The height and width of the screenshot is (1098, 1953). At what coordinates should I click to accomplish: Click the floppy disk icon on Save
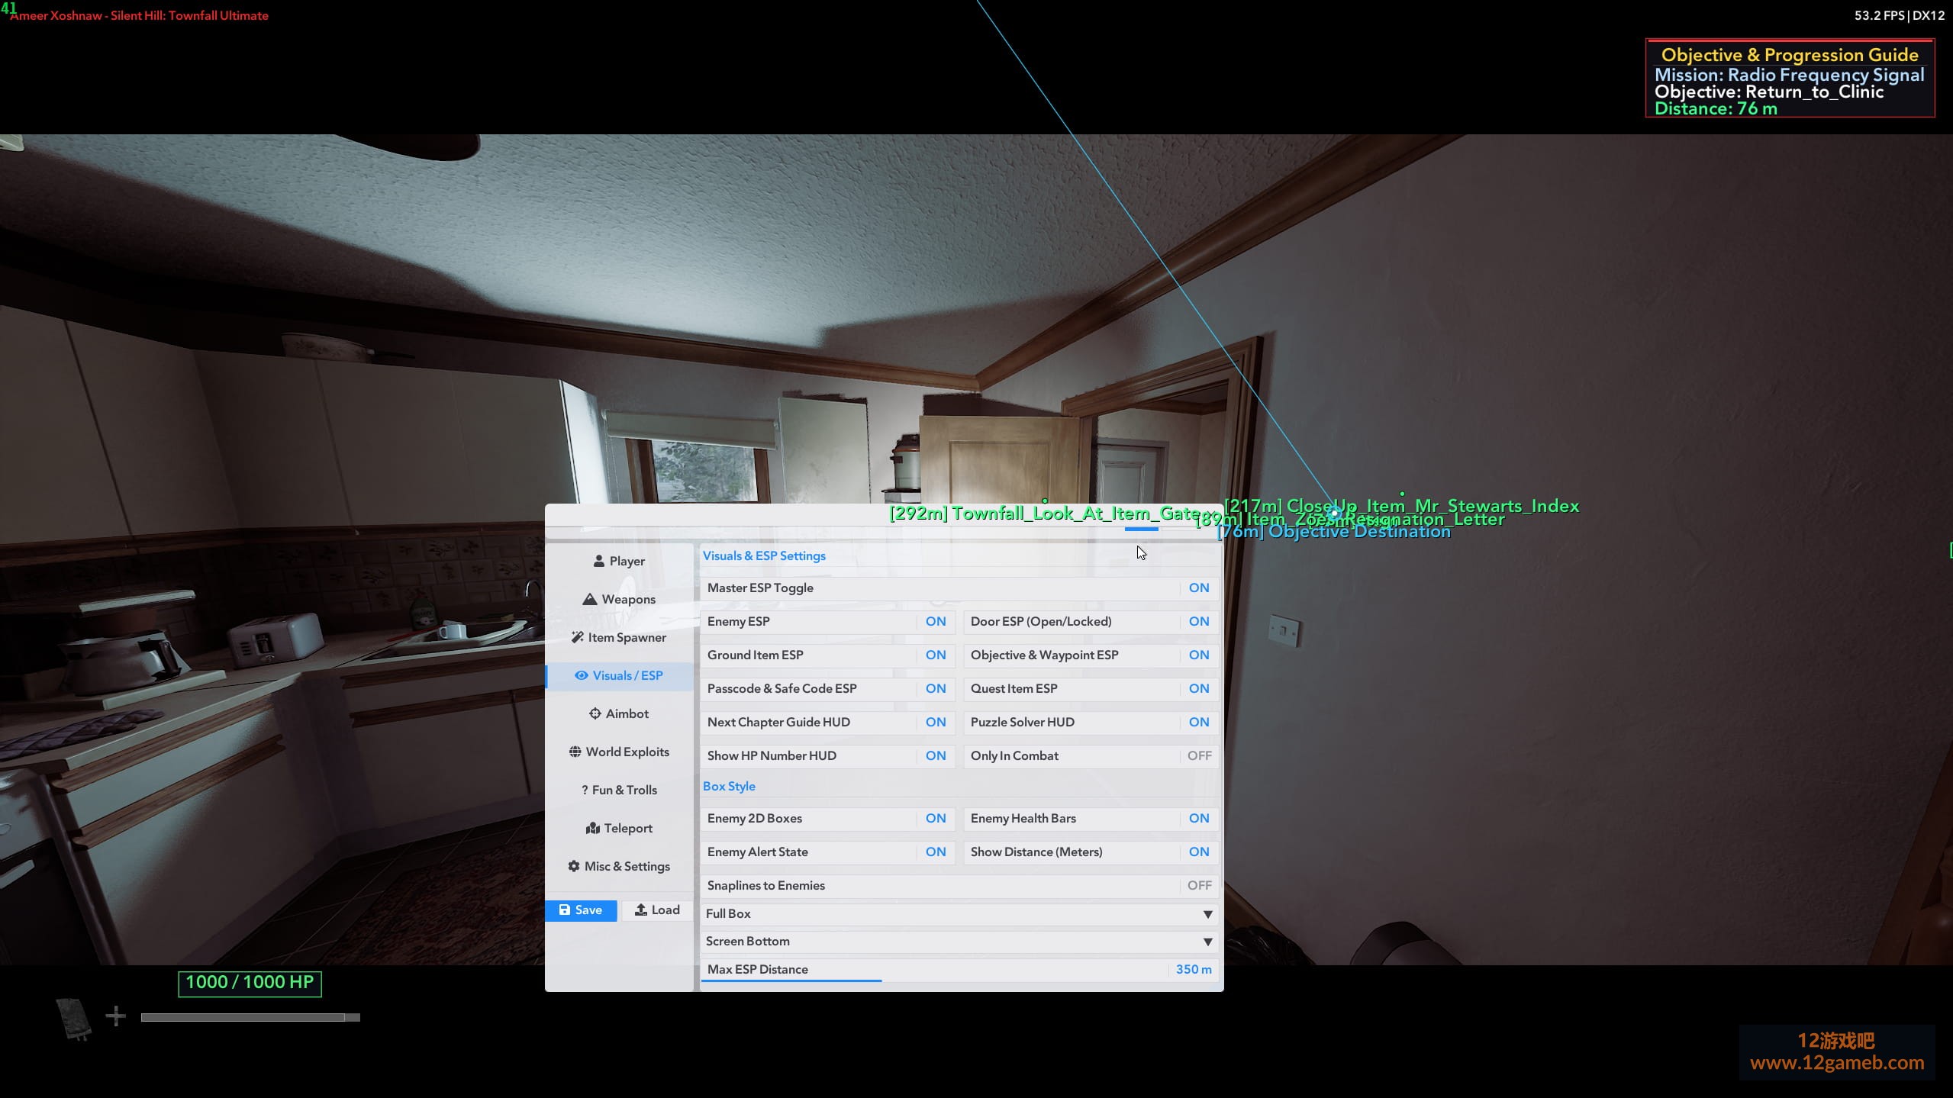click(565, 910)
